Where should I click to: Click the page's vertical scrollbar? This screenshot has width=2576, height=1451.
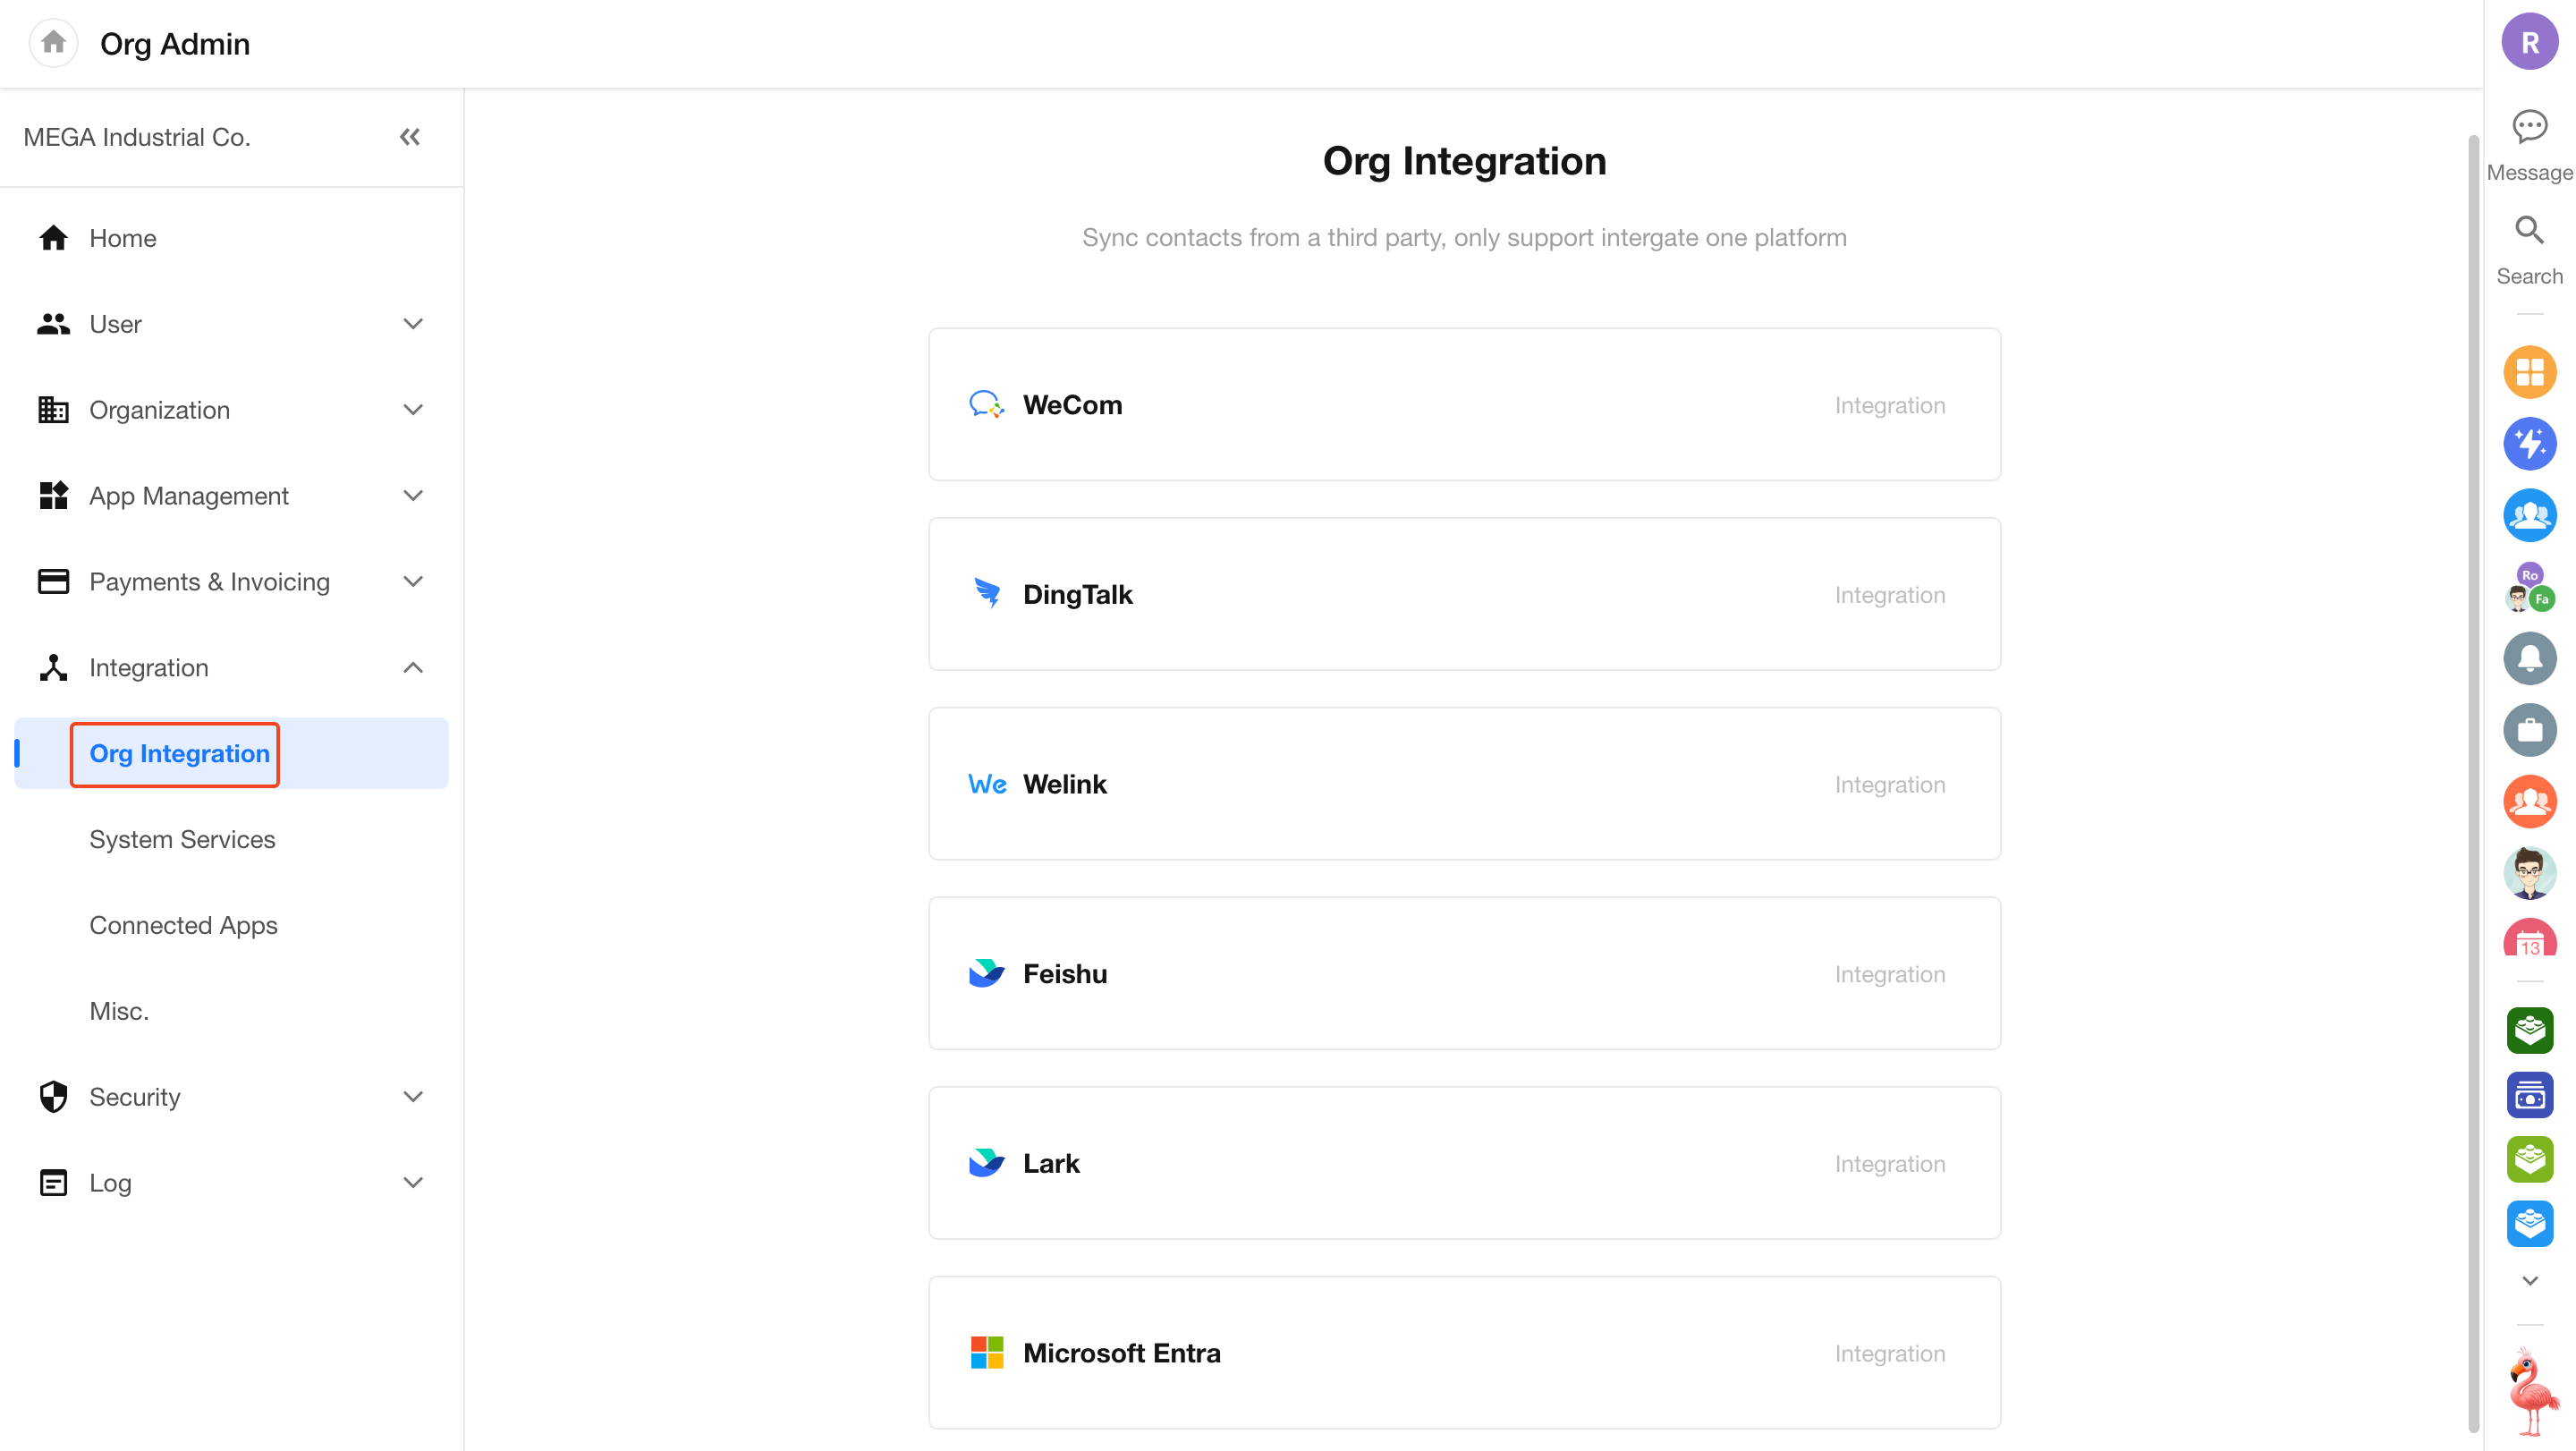[2473, 780]
